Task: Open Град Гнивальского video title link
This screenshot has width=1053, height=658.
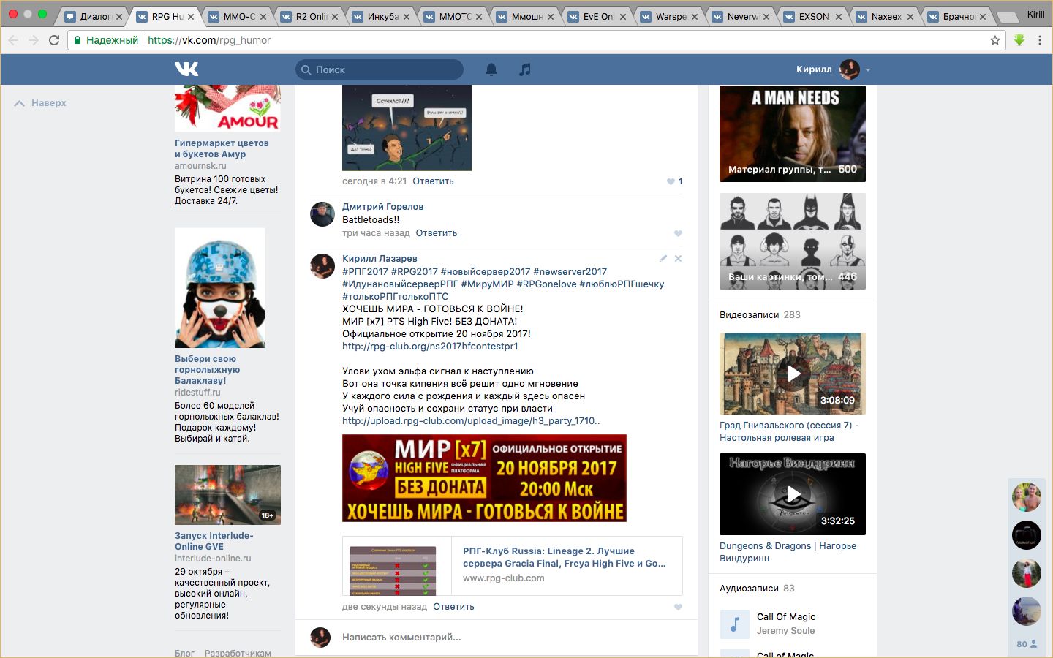Action: point(789,431)
